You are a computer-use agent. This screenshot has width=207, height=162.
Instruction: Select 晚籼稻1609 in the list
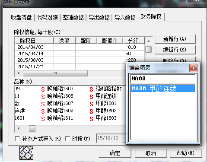[x=60, y=111]
